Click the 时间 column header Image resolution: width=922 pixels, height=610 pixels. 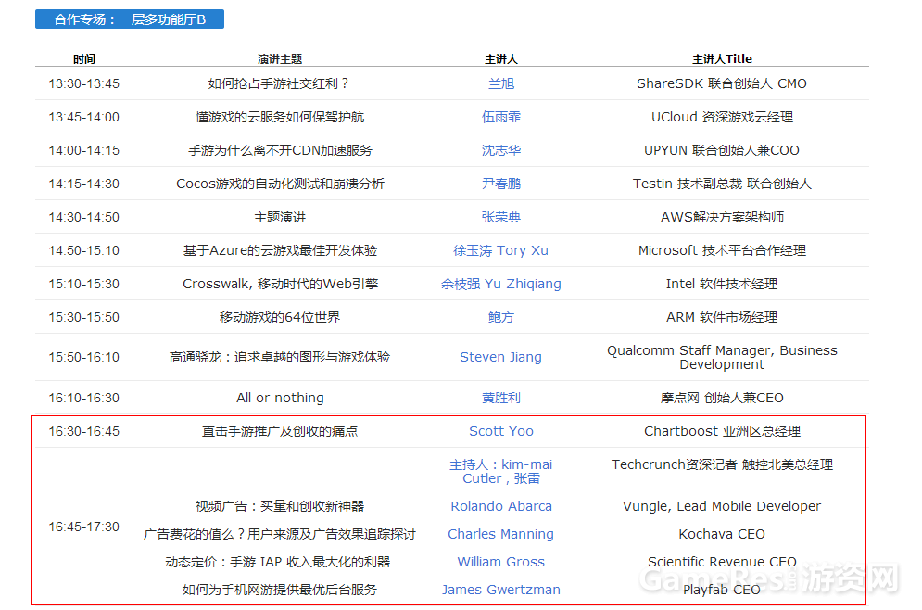tap(84, 58)
